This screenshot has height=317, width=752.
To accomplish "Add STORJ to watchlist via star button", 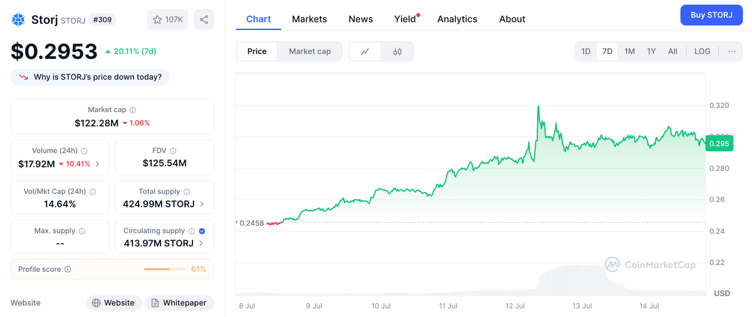I will (x=168, y=20).
